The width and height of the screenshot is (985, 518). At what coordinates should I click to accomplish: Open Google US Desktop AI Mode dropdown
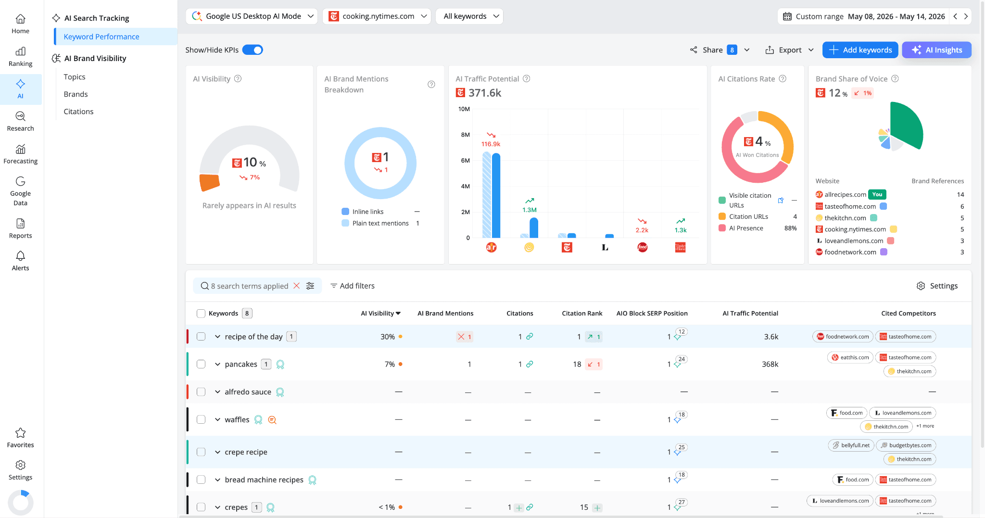click(252, 16)
